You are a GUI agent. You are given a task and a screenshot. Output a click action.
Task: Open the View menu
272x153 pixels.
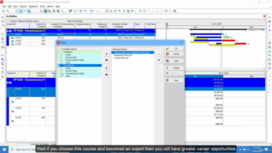[x=16, y=6]
